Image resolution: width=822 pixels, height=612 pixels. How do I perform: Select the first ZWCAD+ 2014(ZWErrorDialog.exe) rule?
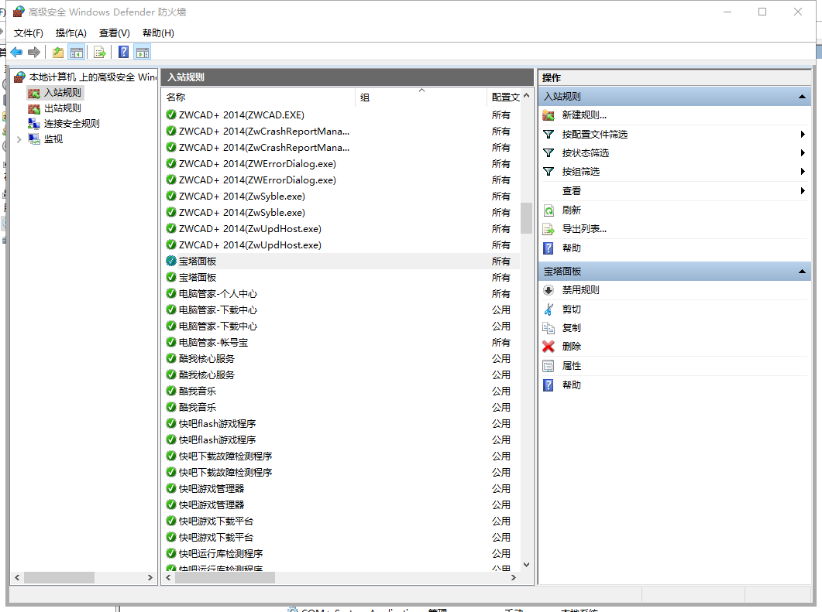tap(342, 164)
